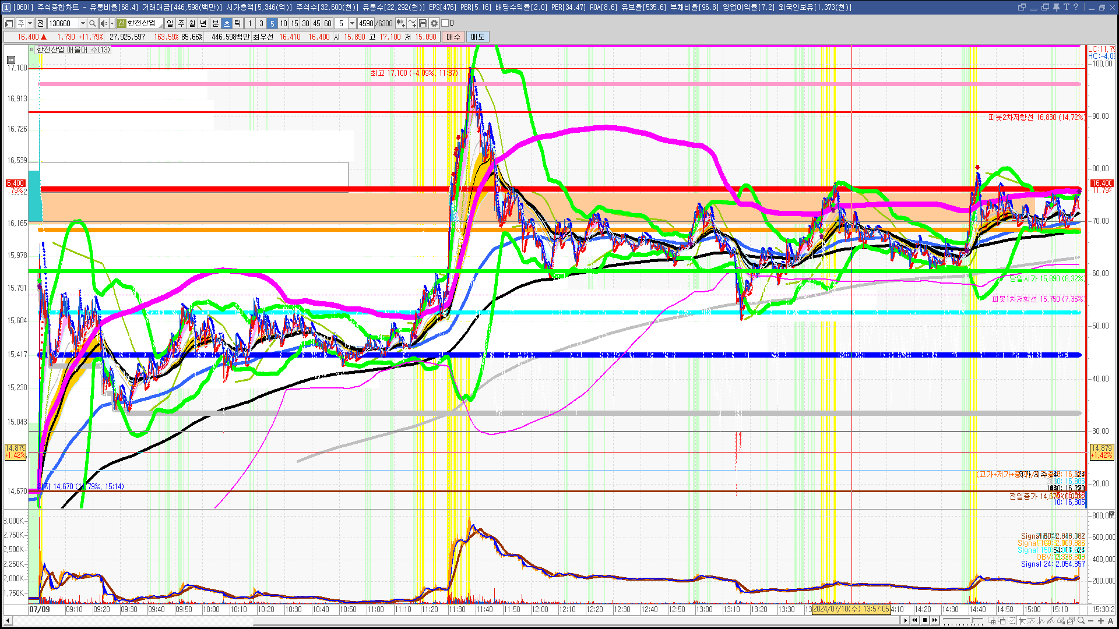Click the minus zoom-out icon bottom right
Screen dimensions: 1119x629
(x=1090, y=621)
